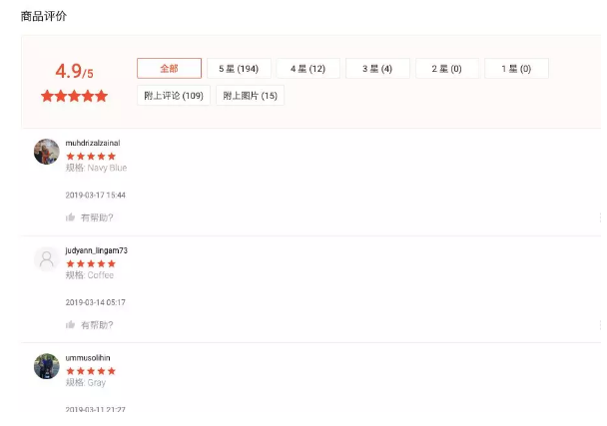Click the username judyann_lingam73
Viewport: 607px width, 426px height.
pos(96,250)
